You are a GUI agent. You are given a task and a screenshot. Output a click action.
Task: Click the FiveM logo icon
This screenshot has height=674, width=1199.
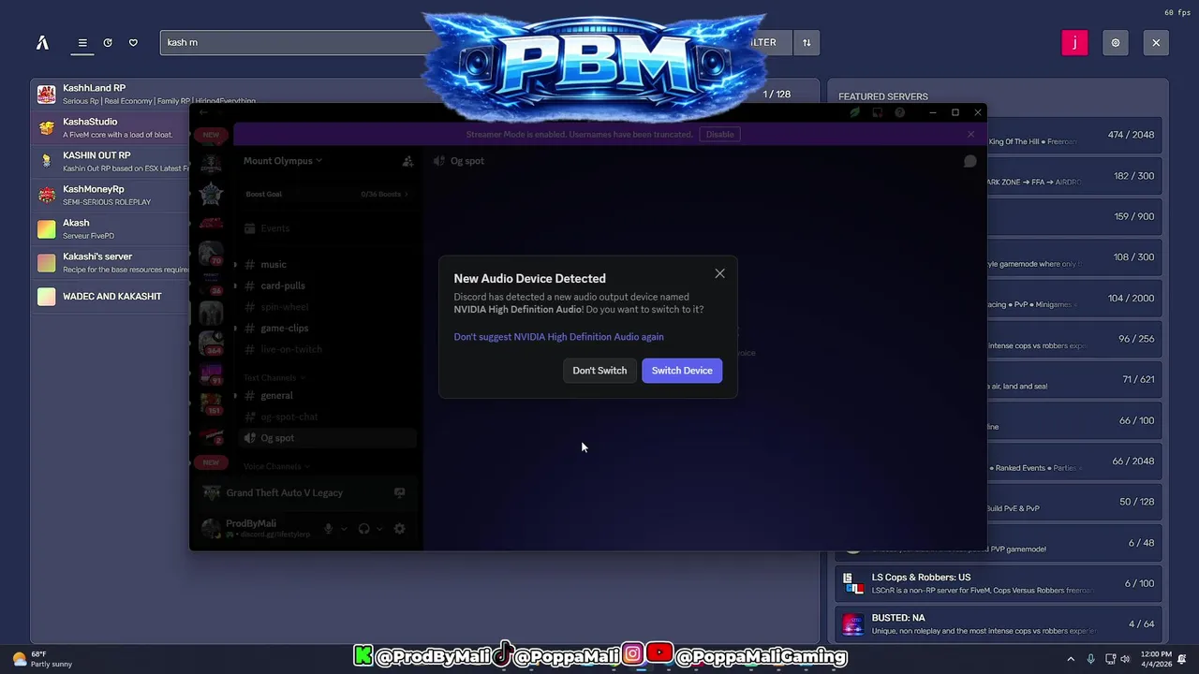42,42
